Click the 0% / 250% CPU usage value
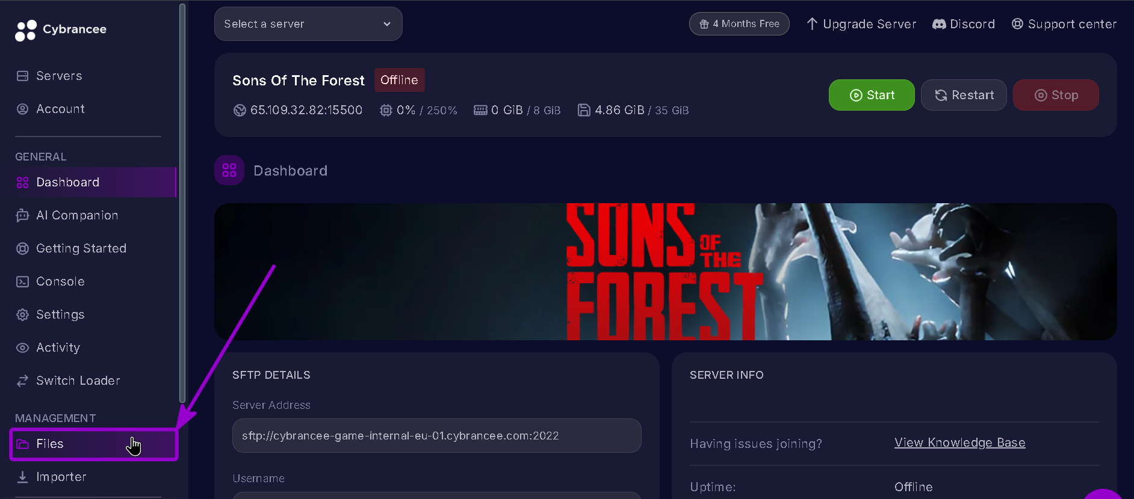The image size is (1134, 499). (427, 110)
